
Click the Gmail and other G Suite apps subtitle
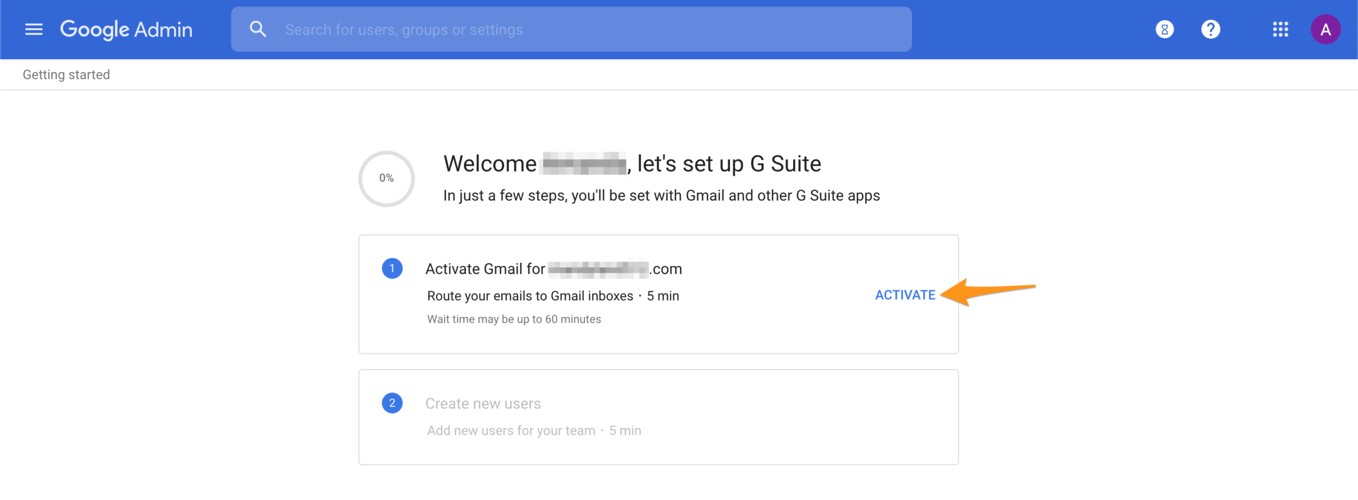click(x=661, y=195)
